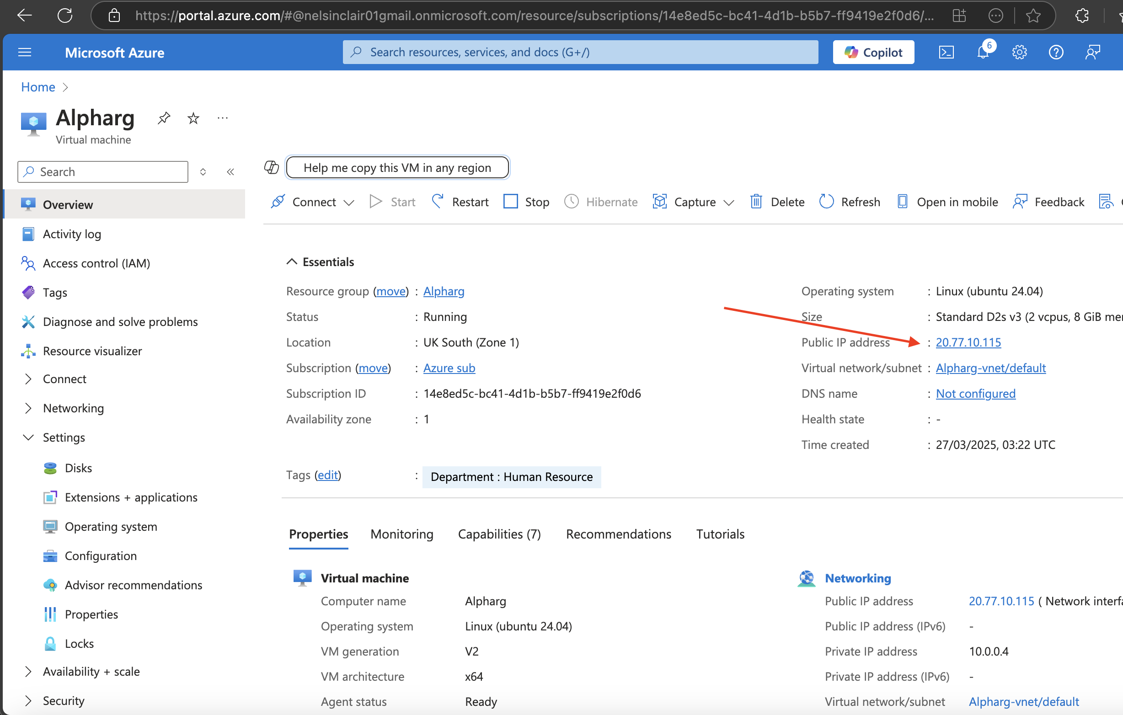Open Advisor recommendations
1123x715 pixels.
tap(134, 585)
